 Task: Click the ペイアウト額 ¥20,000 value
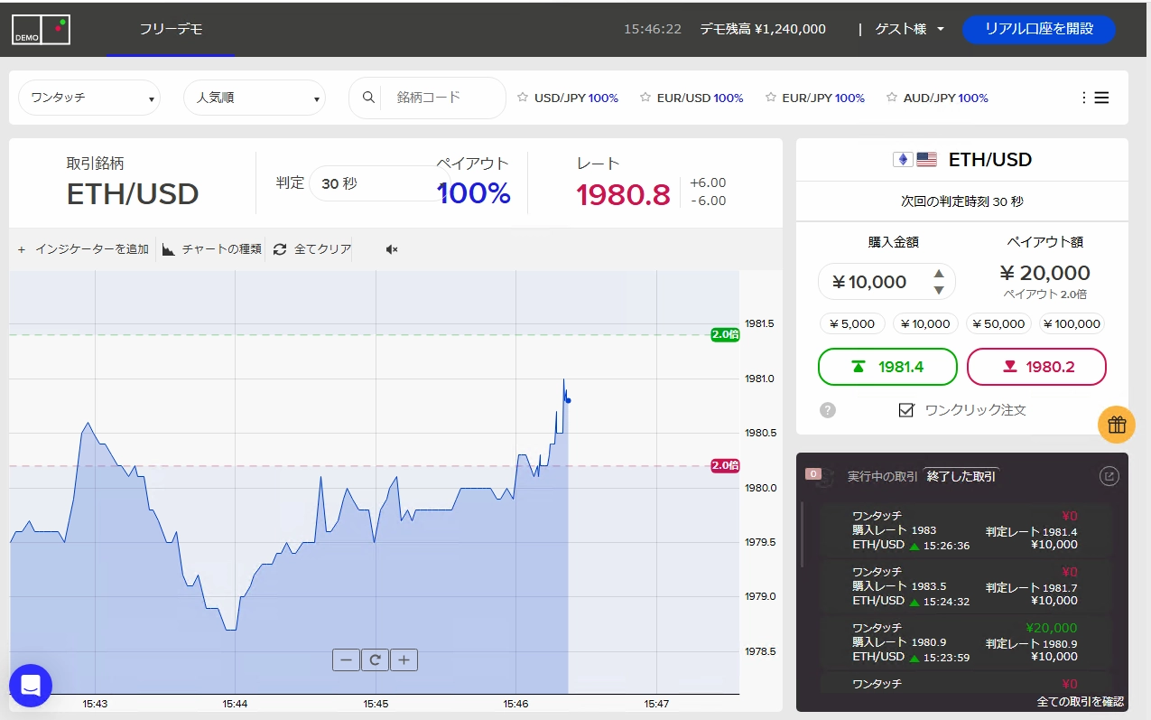[x=1045, y=273]
